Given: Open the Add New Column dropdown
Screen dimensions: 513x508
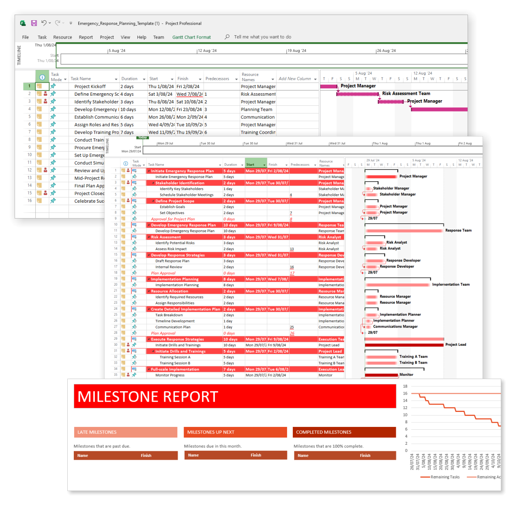Looking at the screenshot, I should click(315, 79).
